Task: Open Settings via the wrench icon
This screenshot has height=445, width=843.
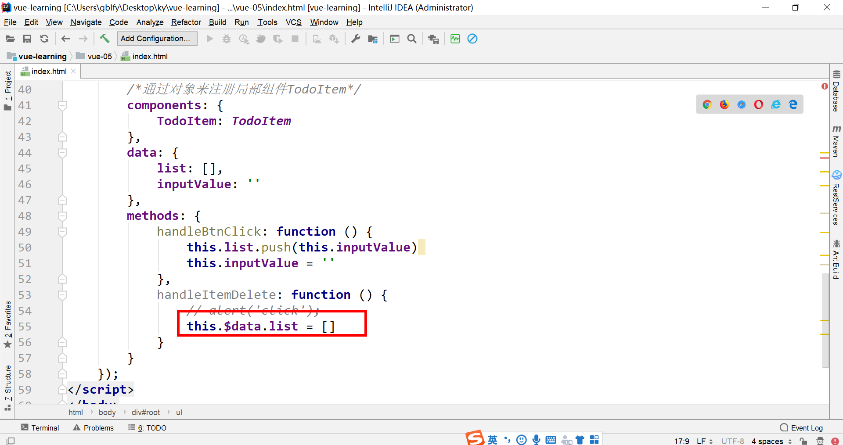Action: click(356, 39)
